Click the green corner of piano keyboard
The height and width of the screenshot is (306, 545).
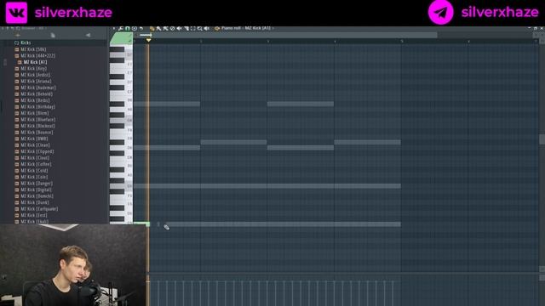tap(121, 38)
